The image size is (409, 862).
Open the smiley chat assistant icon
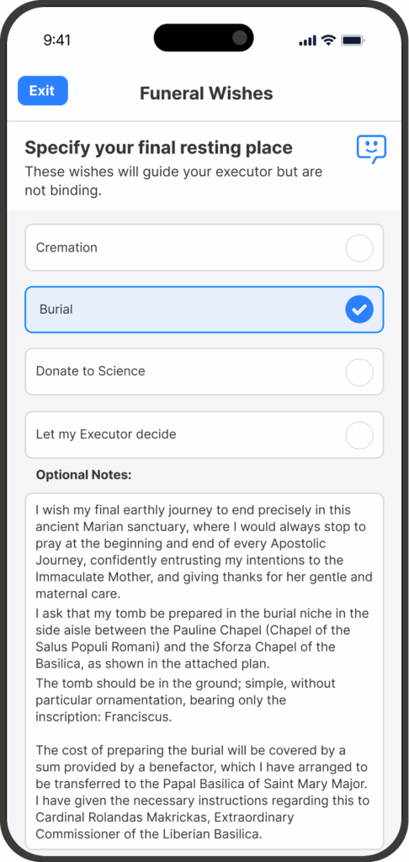point(371,149)
